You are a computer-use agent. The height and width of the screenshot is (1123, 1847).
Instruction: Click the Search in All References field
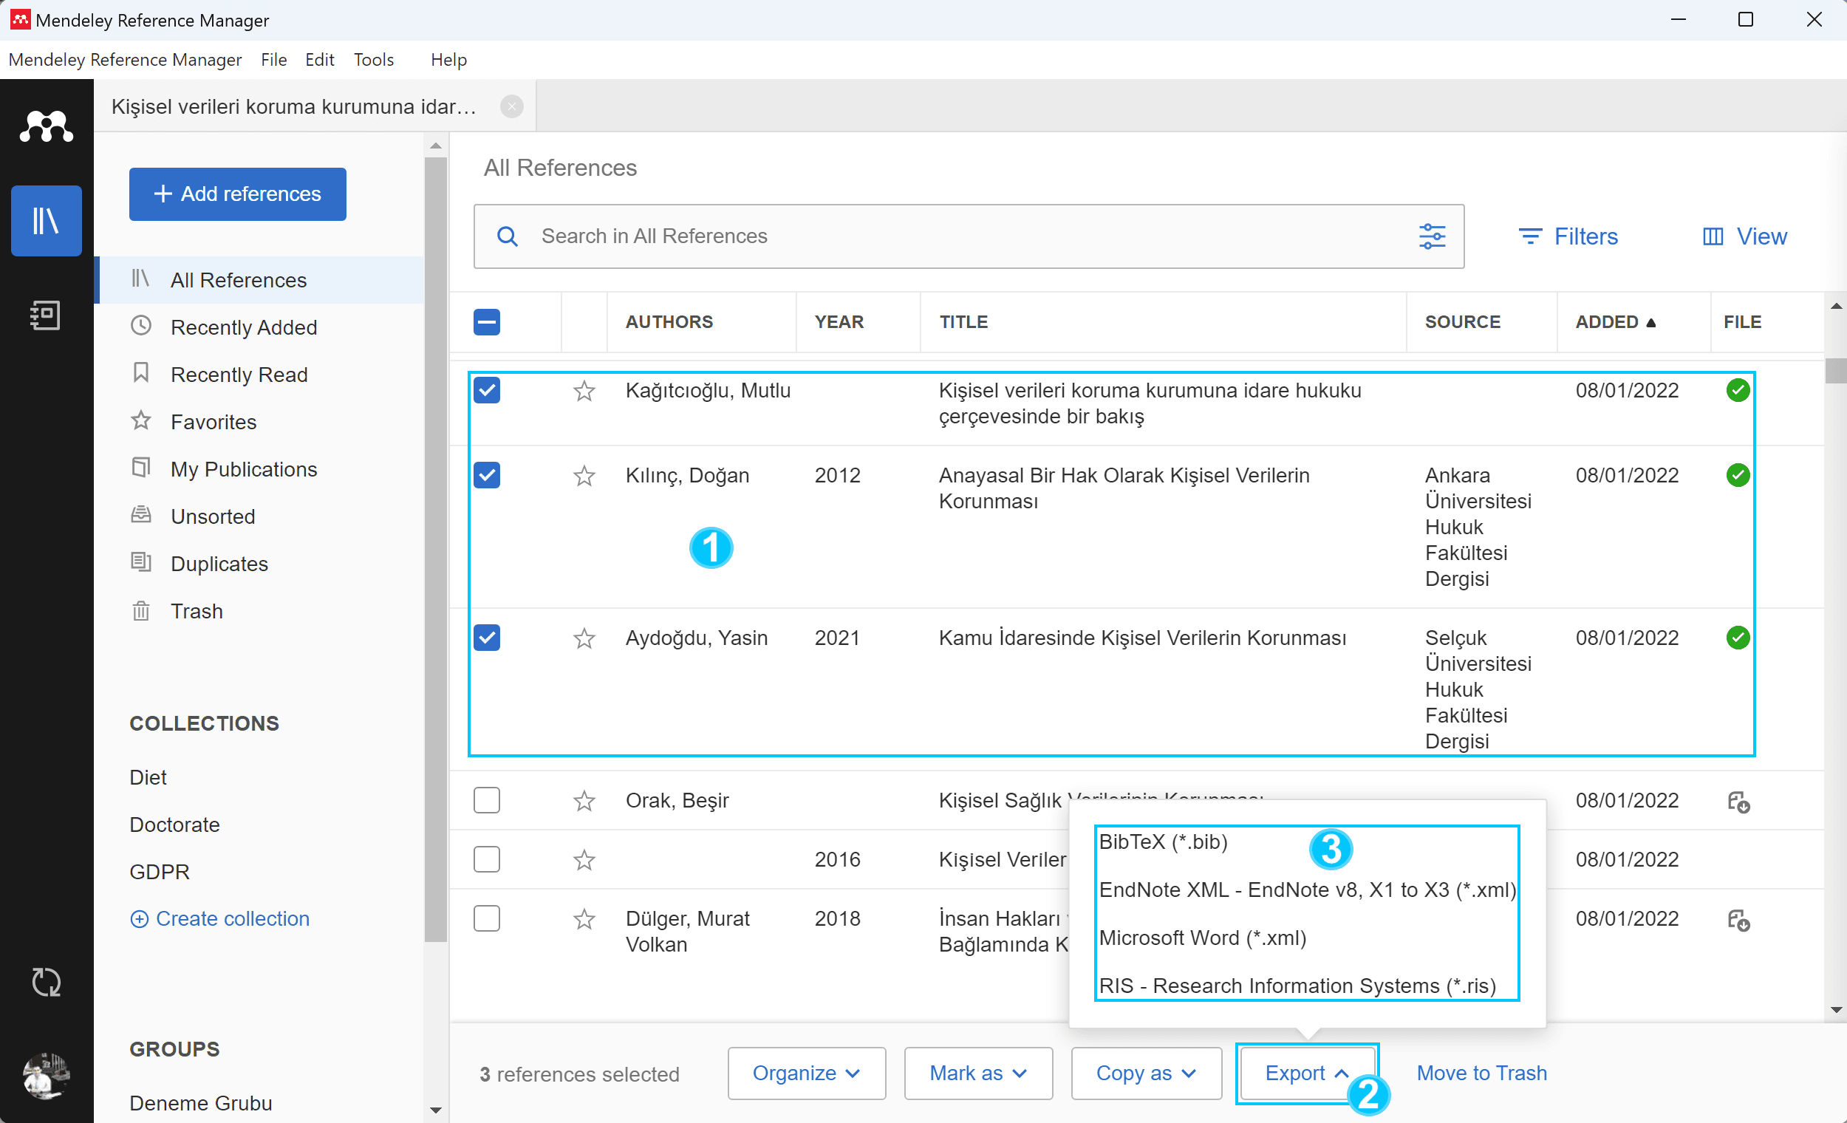click(x=969, y=237)
